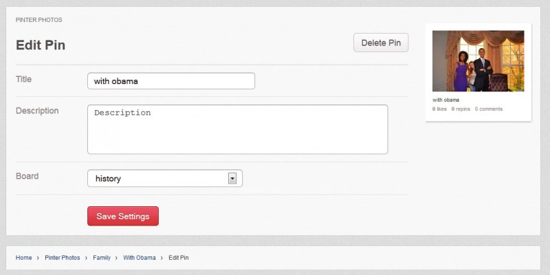Click the Title field label

pos(23,79)
